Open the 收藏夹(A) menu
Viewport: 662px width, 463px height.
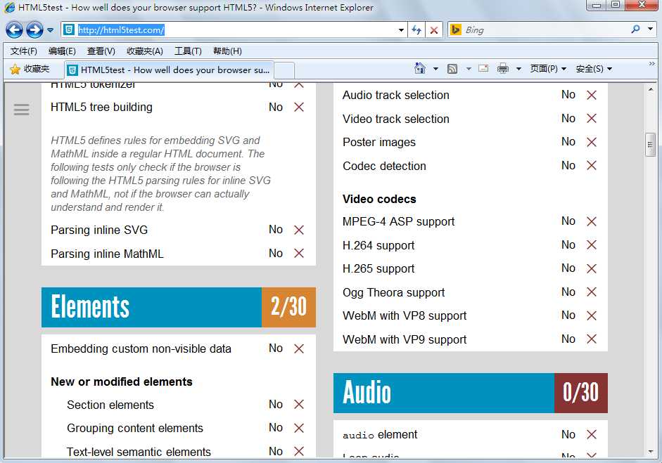(x=145, y=51)
